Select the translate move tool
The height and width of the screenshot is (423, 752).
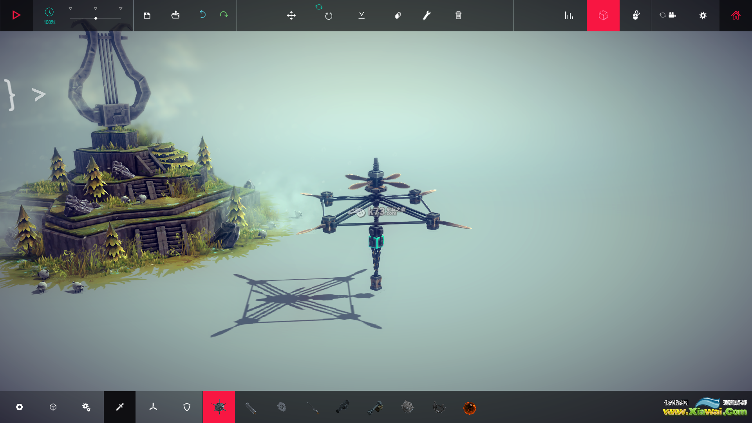coord(291,15)
